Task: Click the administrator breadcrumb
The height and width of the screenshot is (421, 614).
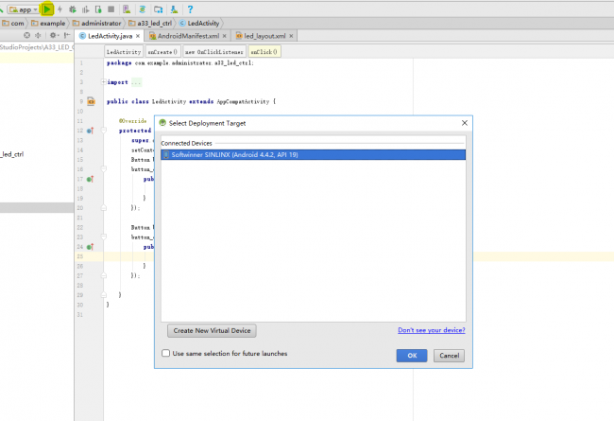Action: click(97, 23)
